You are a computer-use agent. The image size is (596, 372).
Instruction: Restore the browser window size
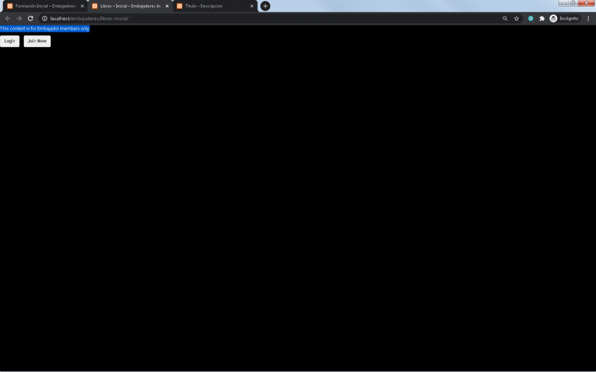(x=573, y=3)
